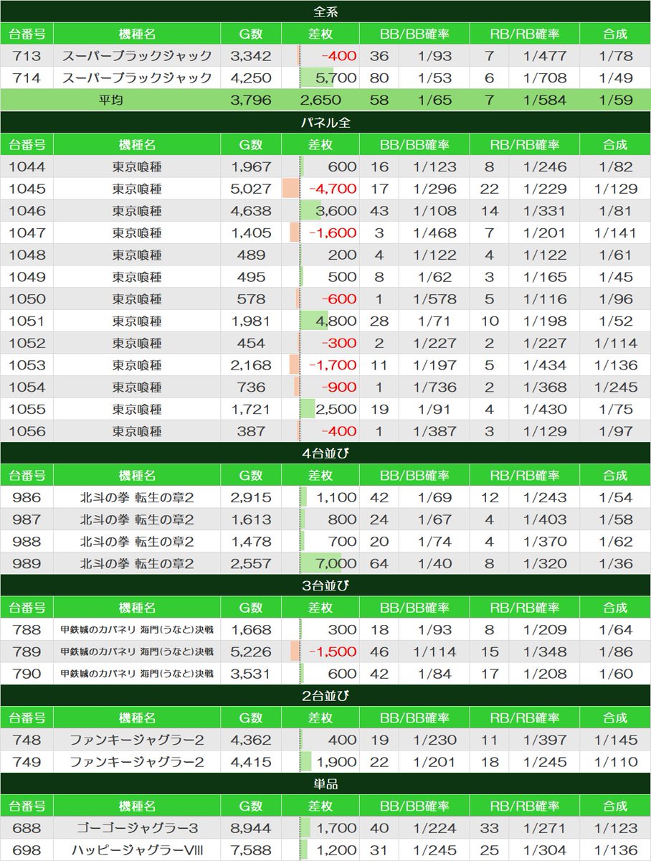Viewport: 651px width, 861px height.
Task: Click the 平均 summary row
Action: pos(325,100)
